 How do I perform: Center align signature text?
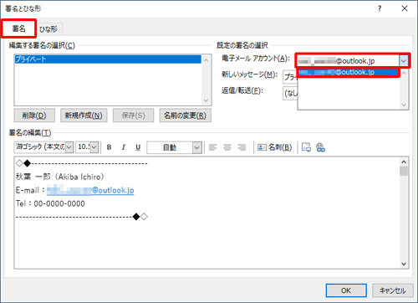click(227, 147)
